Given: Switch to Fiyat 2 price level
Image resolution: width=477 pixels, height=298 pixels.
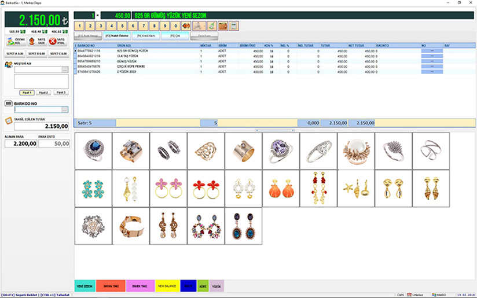Looking at the screenshot, I should pyautogui.click(x=43, y=93).
